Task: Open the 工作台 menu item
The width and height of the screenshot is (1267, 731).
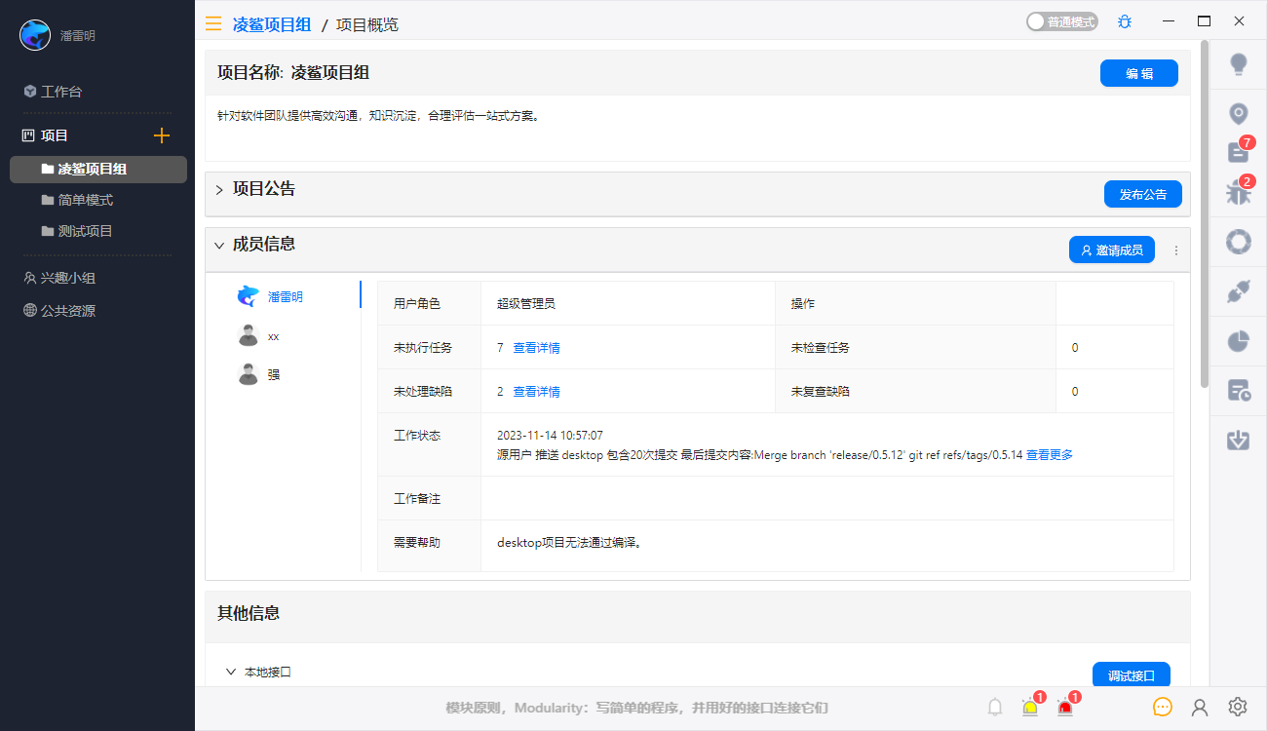Action: [60, 92]
